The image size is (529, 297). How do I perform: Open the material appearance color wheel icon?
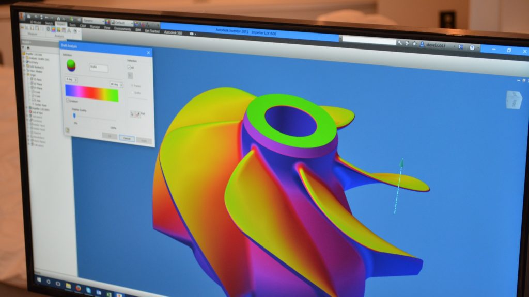(x=107, y=22)
